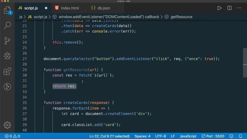Click the HTML5 icon on index.html tab
Image resolution: width=247 pixels, height=139 pixels.
click(x=57, y=8)
